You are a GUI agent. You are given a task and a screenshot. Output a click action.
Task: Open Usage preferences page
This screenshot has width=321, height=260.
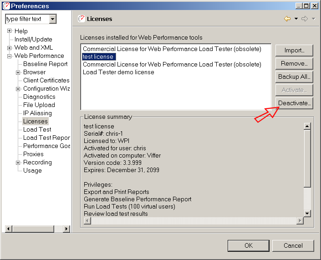coord(32,170)
